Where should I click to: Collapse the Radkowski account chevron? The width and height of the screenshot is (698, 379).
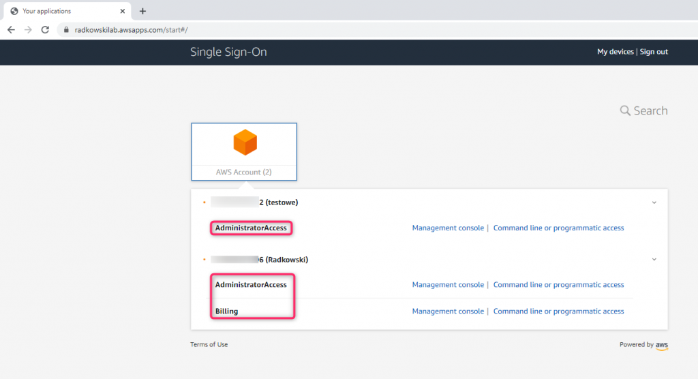pos(654,259)
